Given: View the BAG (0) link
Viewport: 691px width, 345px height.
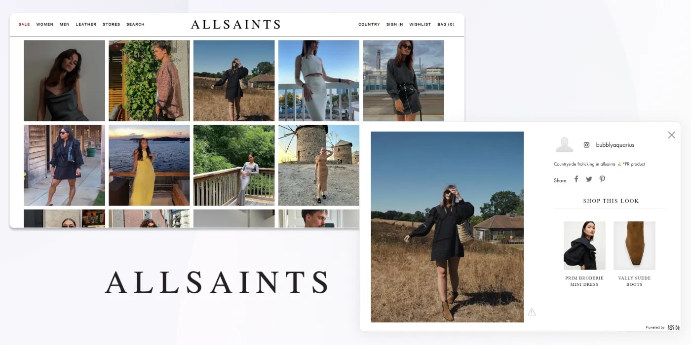Looking at the screenshot, I should point(446,24).
